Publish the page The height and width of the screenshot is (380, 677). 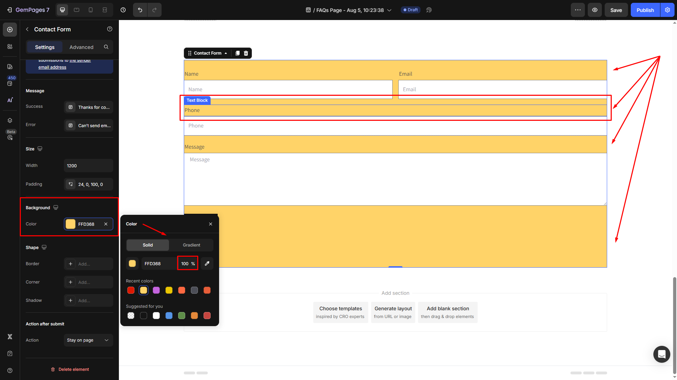click(x=645, y=10)
